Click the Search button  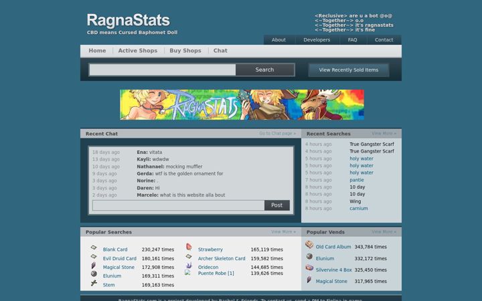pyautogui.click(x=264, y=70)
